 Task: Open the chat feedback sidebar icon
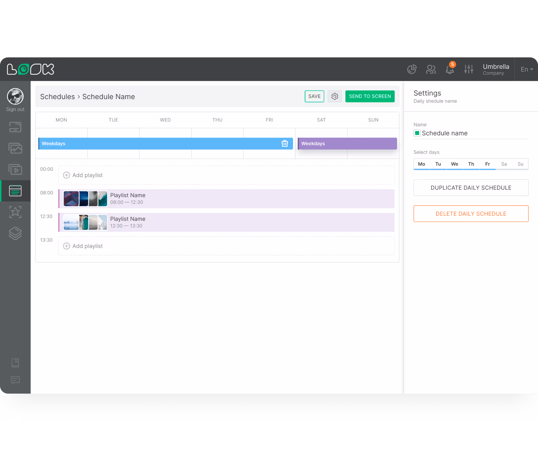(15, 380)
